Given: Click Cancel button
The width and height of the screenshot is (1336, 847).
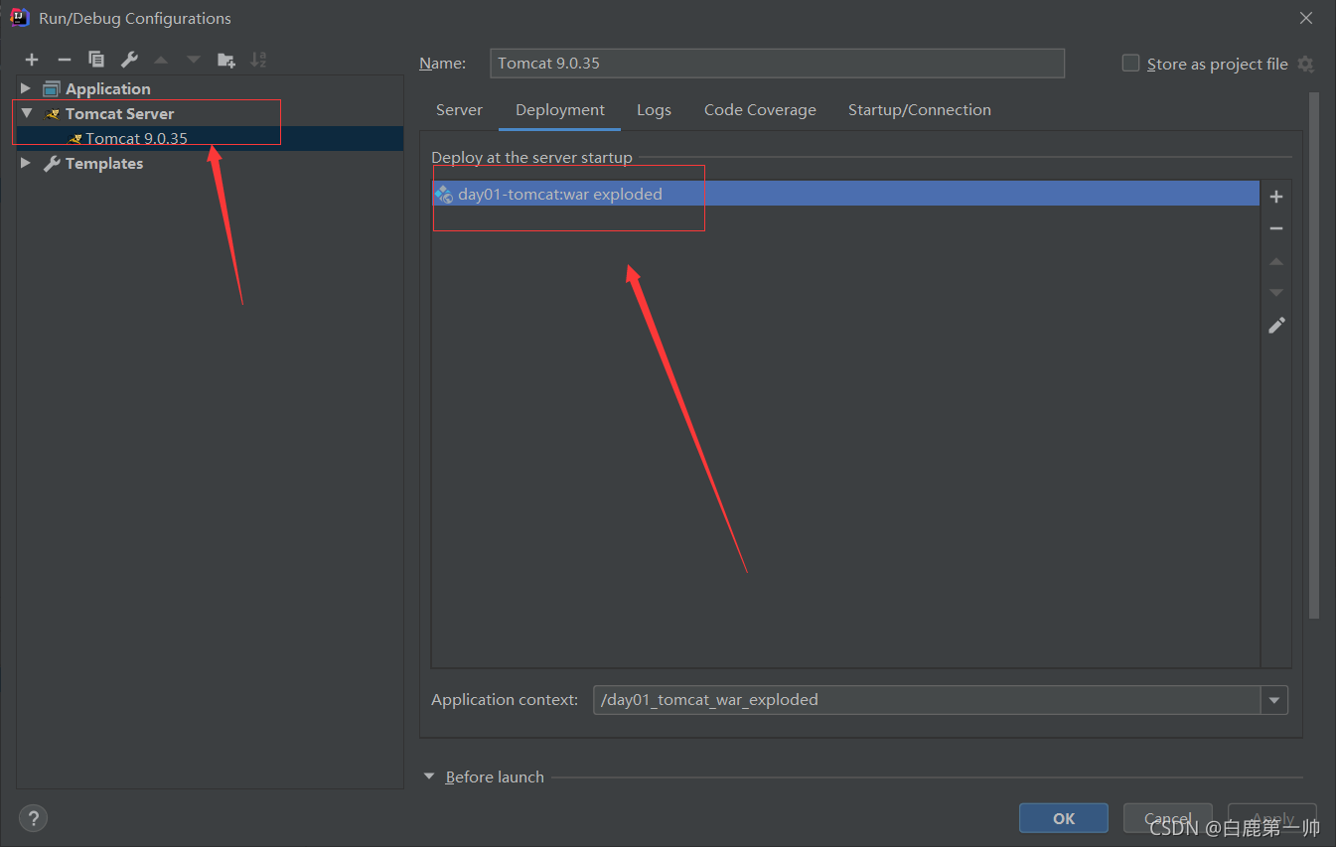Looking at the screenshot, I should point(1168,818).
